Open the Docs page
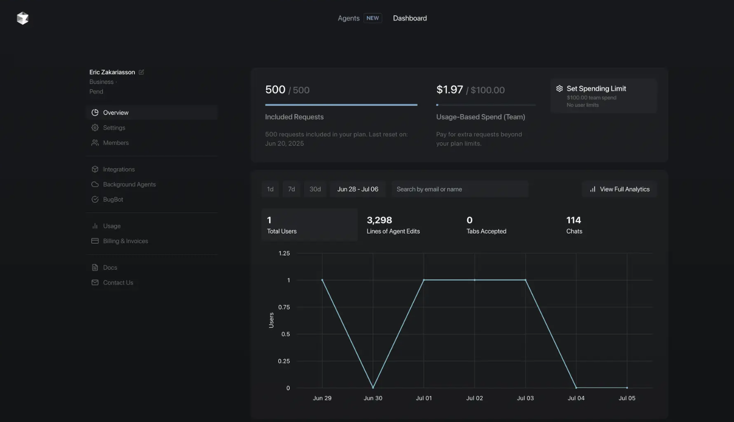Viewport: 734px width, 422px height. click(x=109, y=267)
